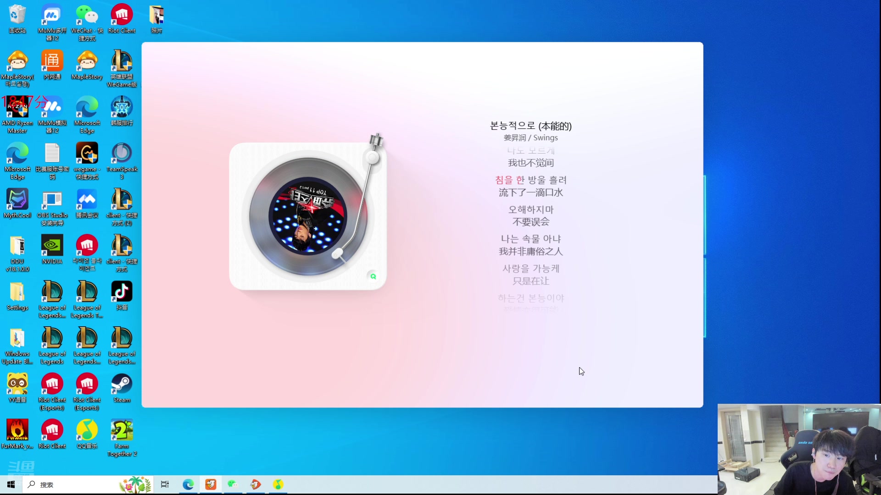Launch MuMu模拟器12 emulator shortcut

pos(52,115)
